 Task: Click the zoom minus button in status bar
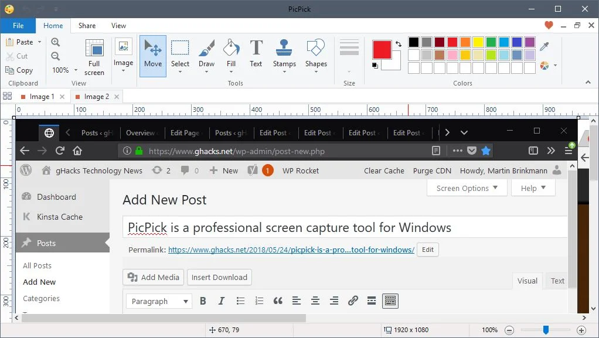pos(509,330)
